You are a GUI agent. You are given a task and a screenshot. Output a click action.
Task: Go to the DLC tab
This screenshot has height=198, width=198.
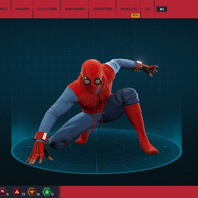148,9
